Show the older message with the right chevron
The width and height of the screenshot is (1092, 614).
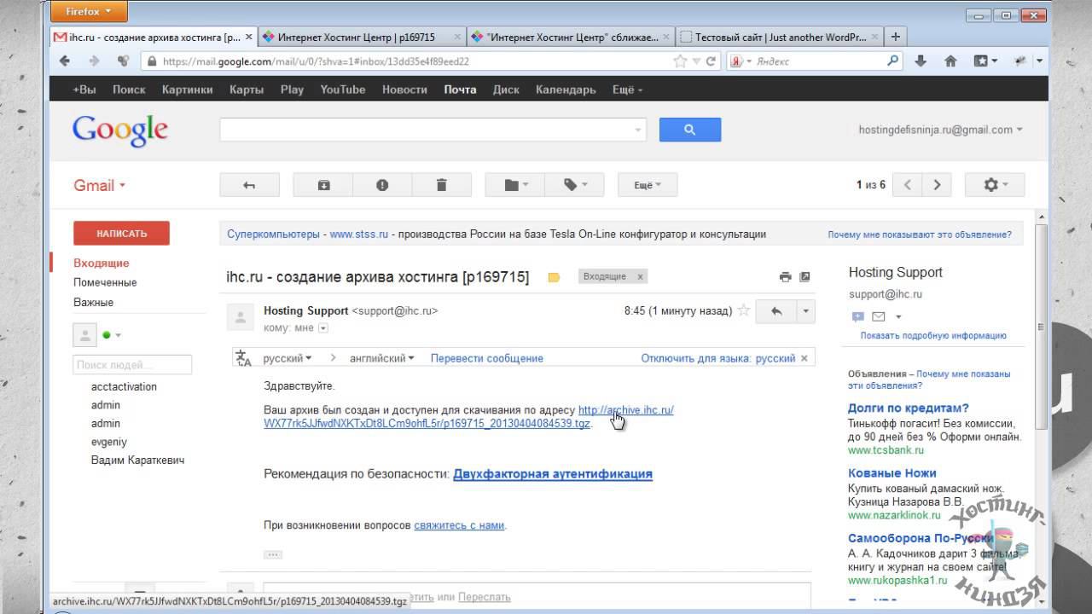937,185
